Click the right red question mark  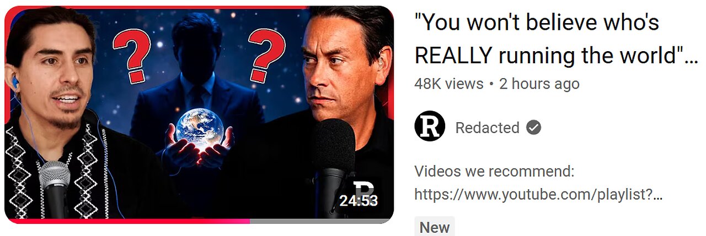tap(266, 55)
